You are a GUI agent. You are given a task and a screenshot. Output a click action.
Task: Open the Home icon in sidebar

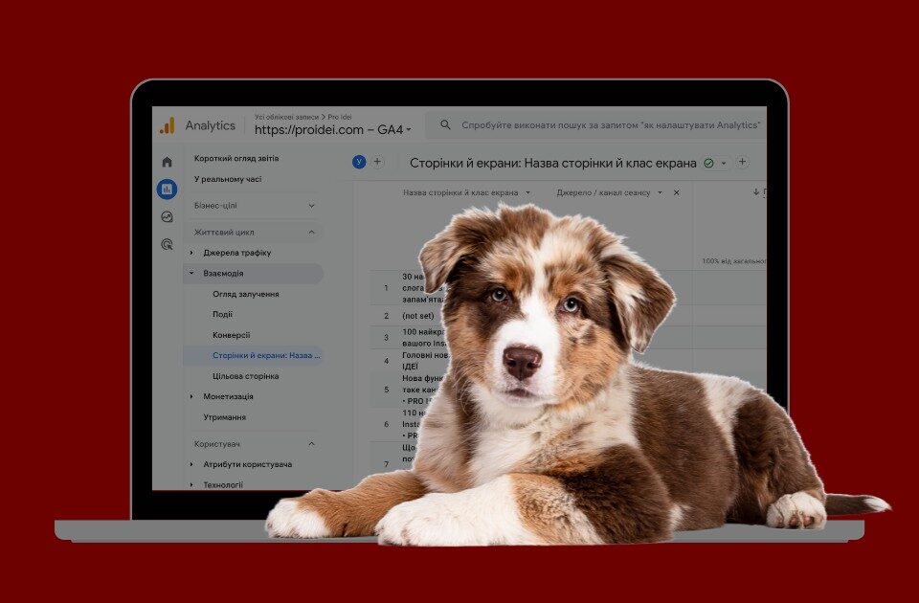(167, 162)
